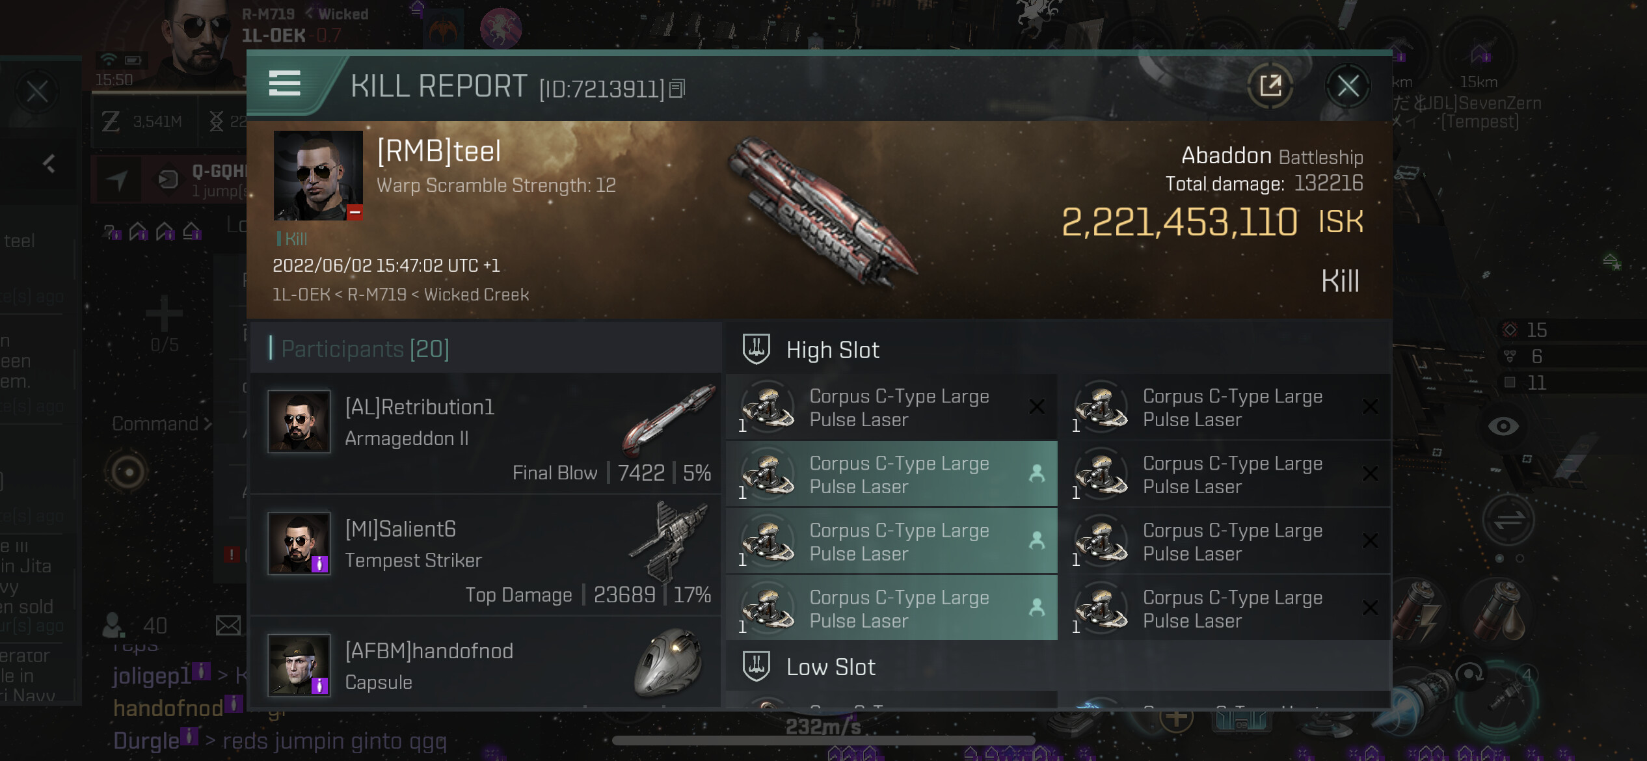Open [AFBM]handofnod Capsule participant entry

coord(485,665)
